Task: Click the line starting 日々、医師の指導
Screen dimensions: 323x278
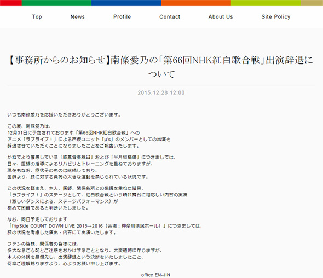Action: pyautogui.click(x=80, y=164)
